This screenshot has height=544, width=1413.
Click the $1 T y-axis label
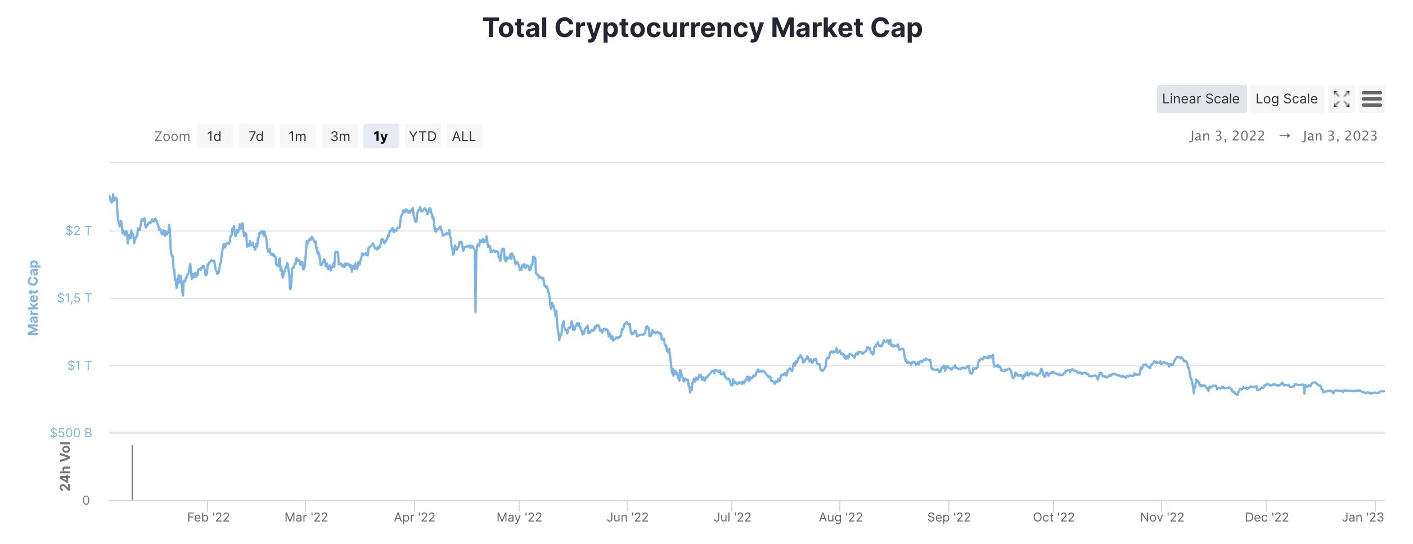click(79, 366)
